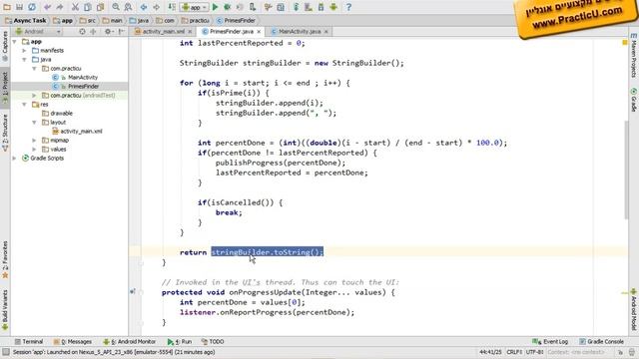Switch to the activity_main.xml tab

163,31
